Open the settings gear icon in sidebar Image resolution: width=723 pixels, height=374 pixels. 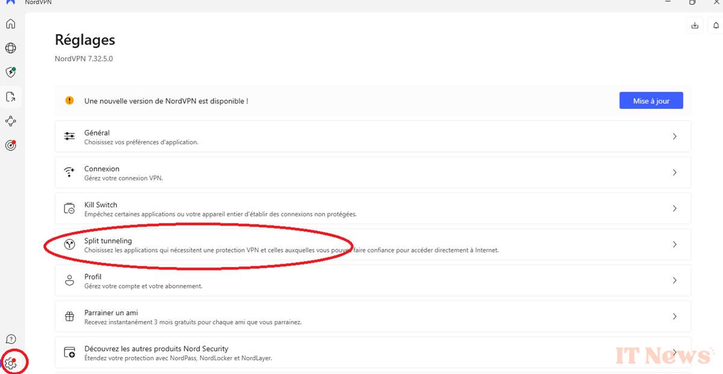coord(11,363)
